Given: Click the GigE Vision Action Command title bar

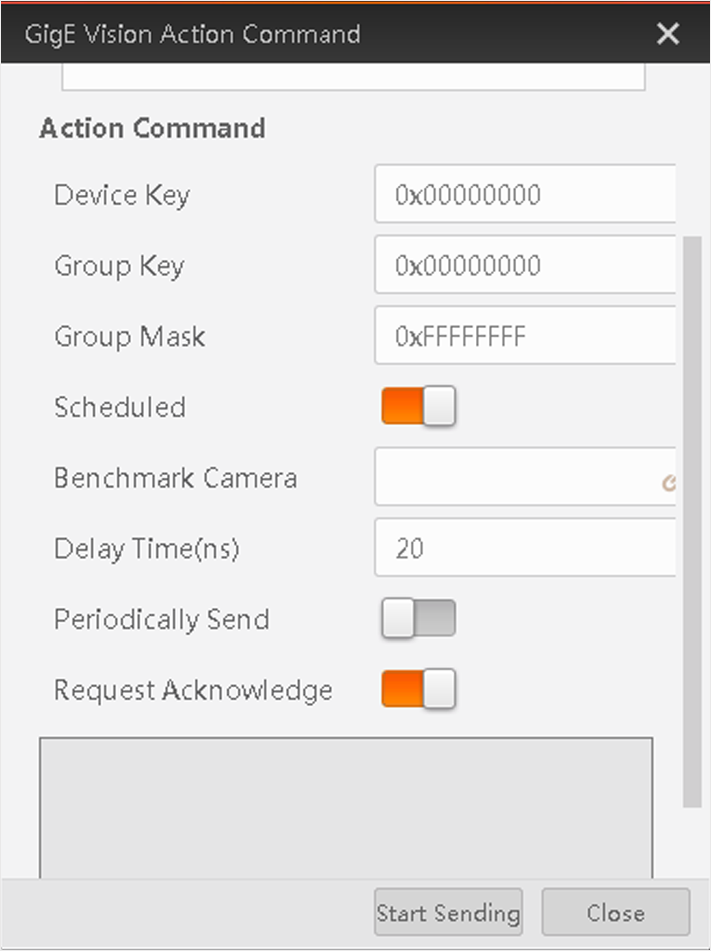Looking at the screenshot, I should (298, 34).
